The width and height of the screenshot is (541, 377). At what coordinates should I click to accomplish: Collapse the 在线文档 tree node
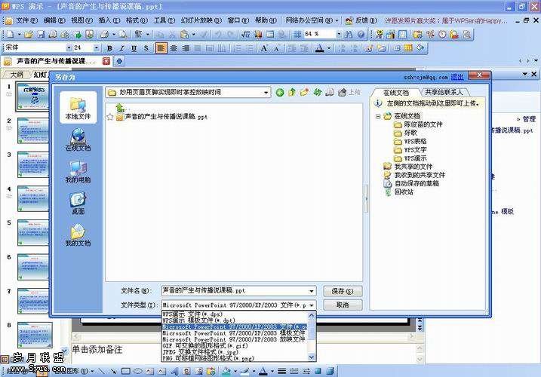pyautogui.click(x=378, y=116)
